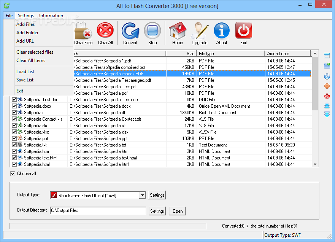This screenshot has height=242, width=335.
Task: Click the red crossed circle sidebar icon
Action: click(x=327, y=96)
